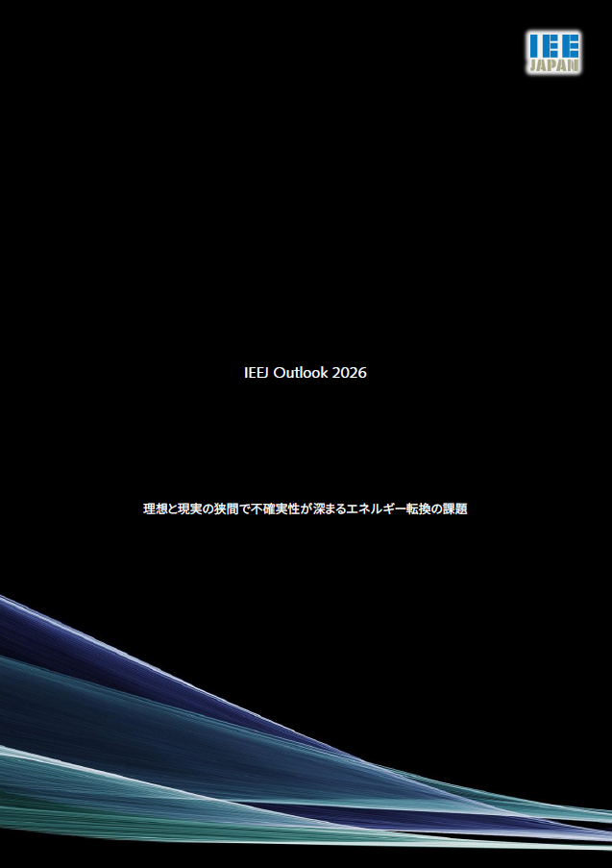Click the blue IEE letters in the logo
This screenshot has width=612, height=868.
pyautogui.click(x=553, y=45)
